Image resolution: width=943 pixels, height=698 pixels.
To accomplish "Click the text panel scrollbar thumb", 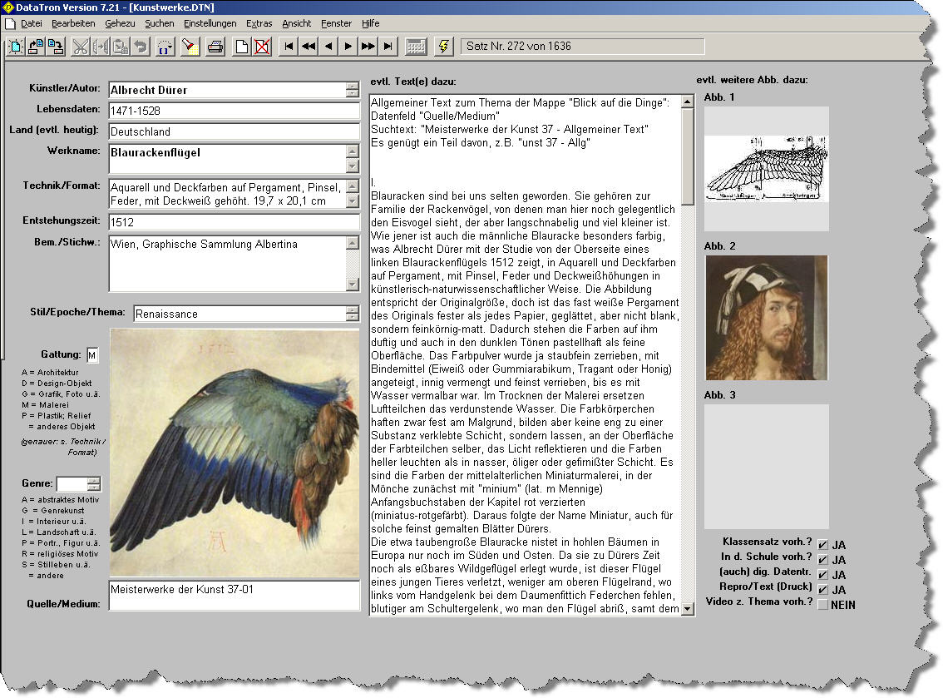I will 688,156.
